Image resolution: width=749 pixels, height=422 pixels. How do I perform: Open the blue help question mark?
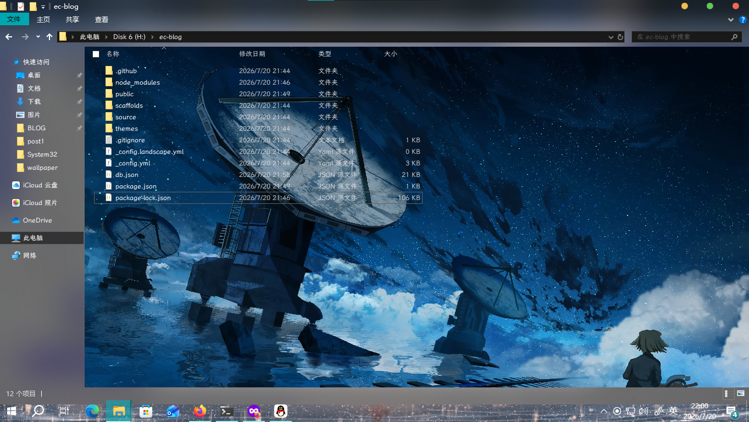click(742, 20)
